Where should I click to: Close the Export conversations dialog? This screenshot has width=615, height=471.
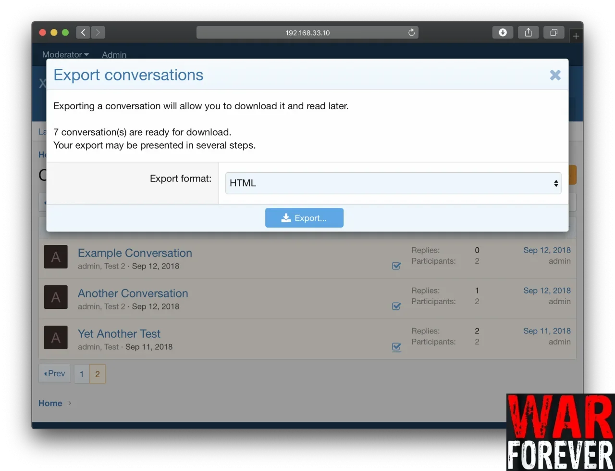(x=555, y=75)
